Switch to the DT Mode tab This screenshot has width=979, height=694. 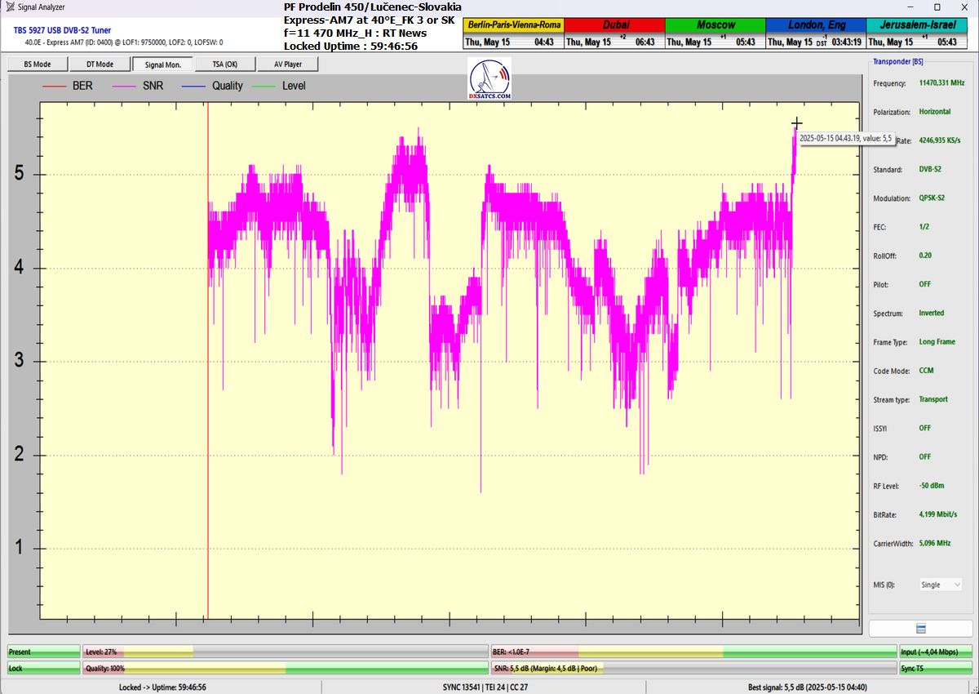coord(100,65)
